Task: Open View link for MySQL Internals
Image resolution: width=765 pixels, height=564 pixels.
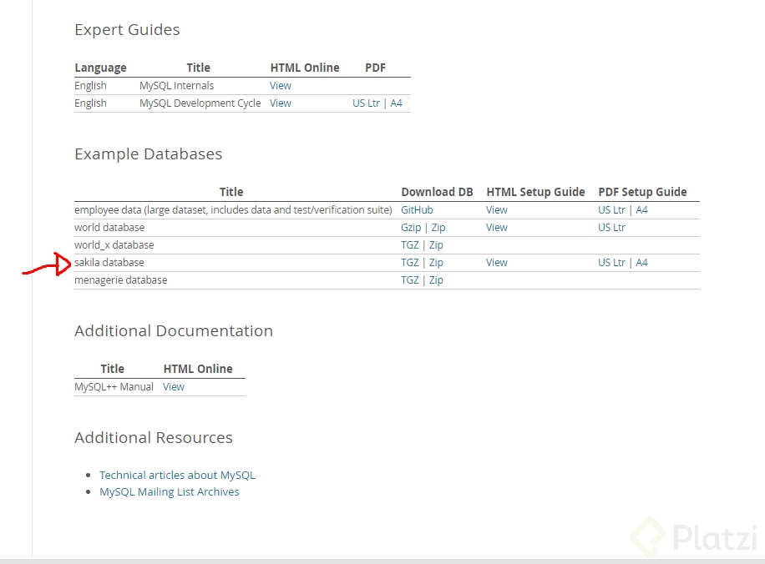Action: (280, 86)
